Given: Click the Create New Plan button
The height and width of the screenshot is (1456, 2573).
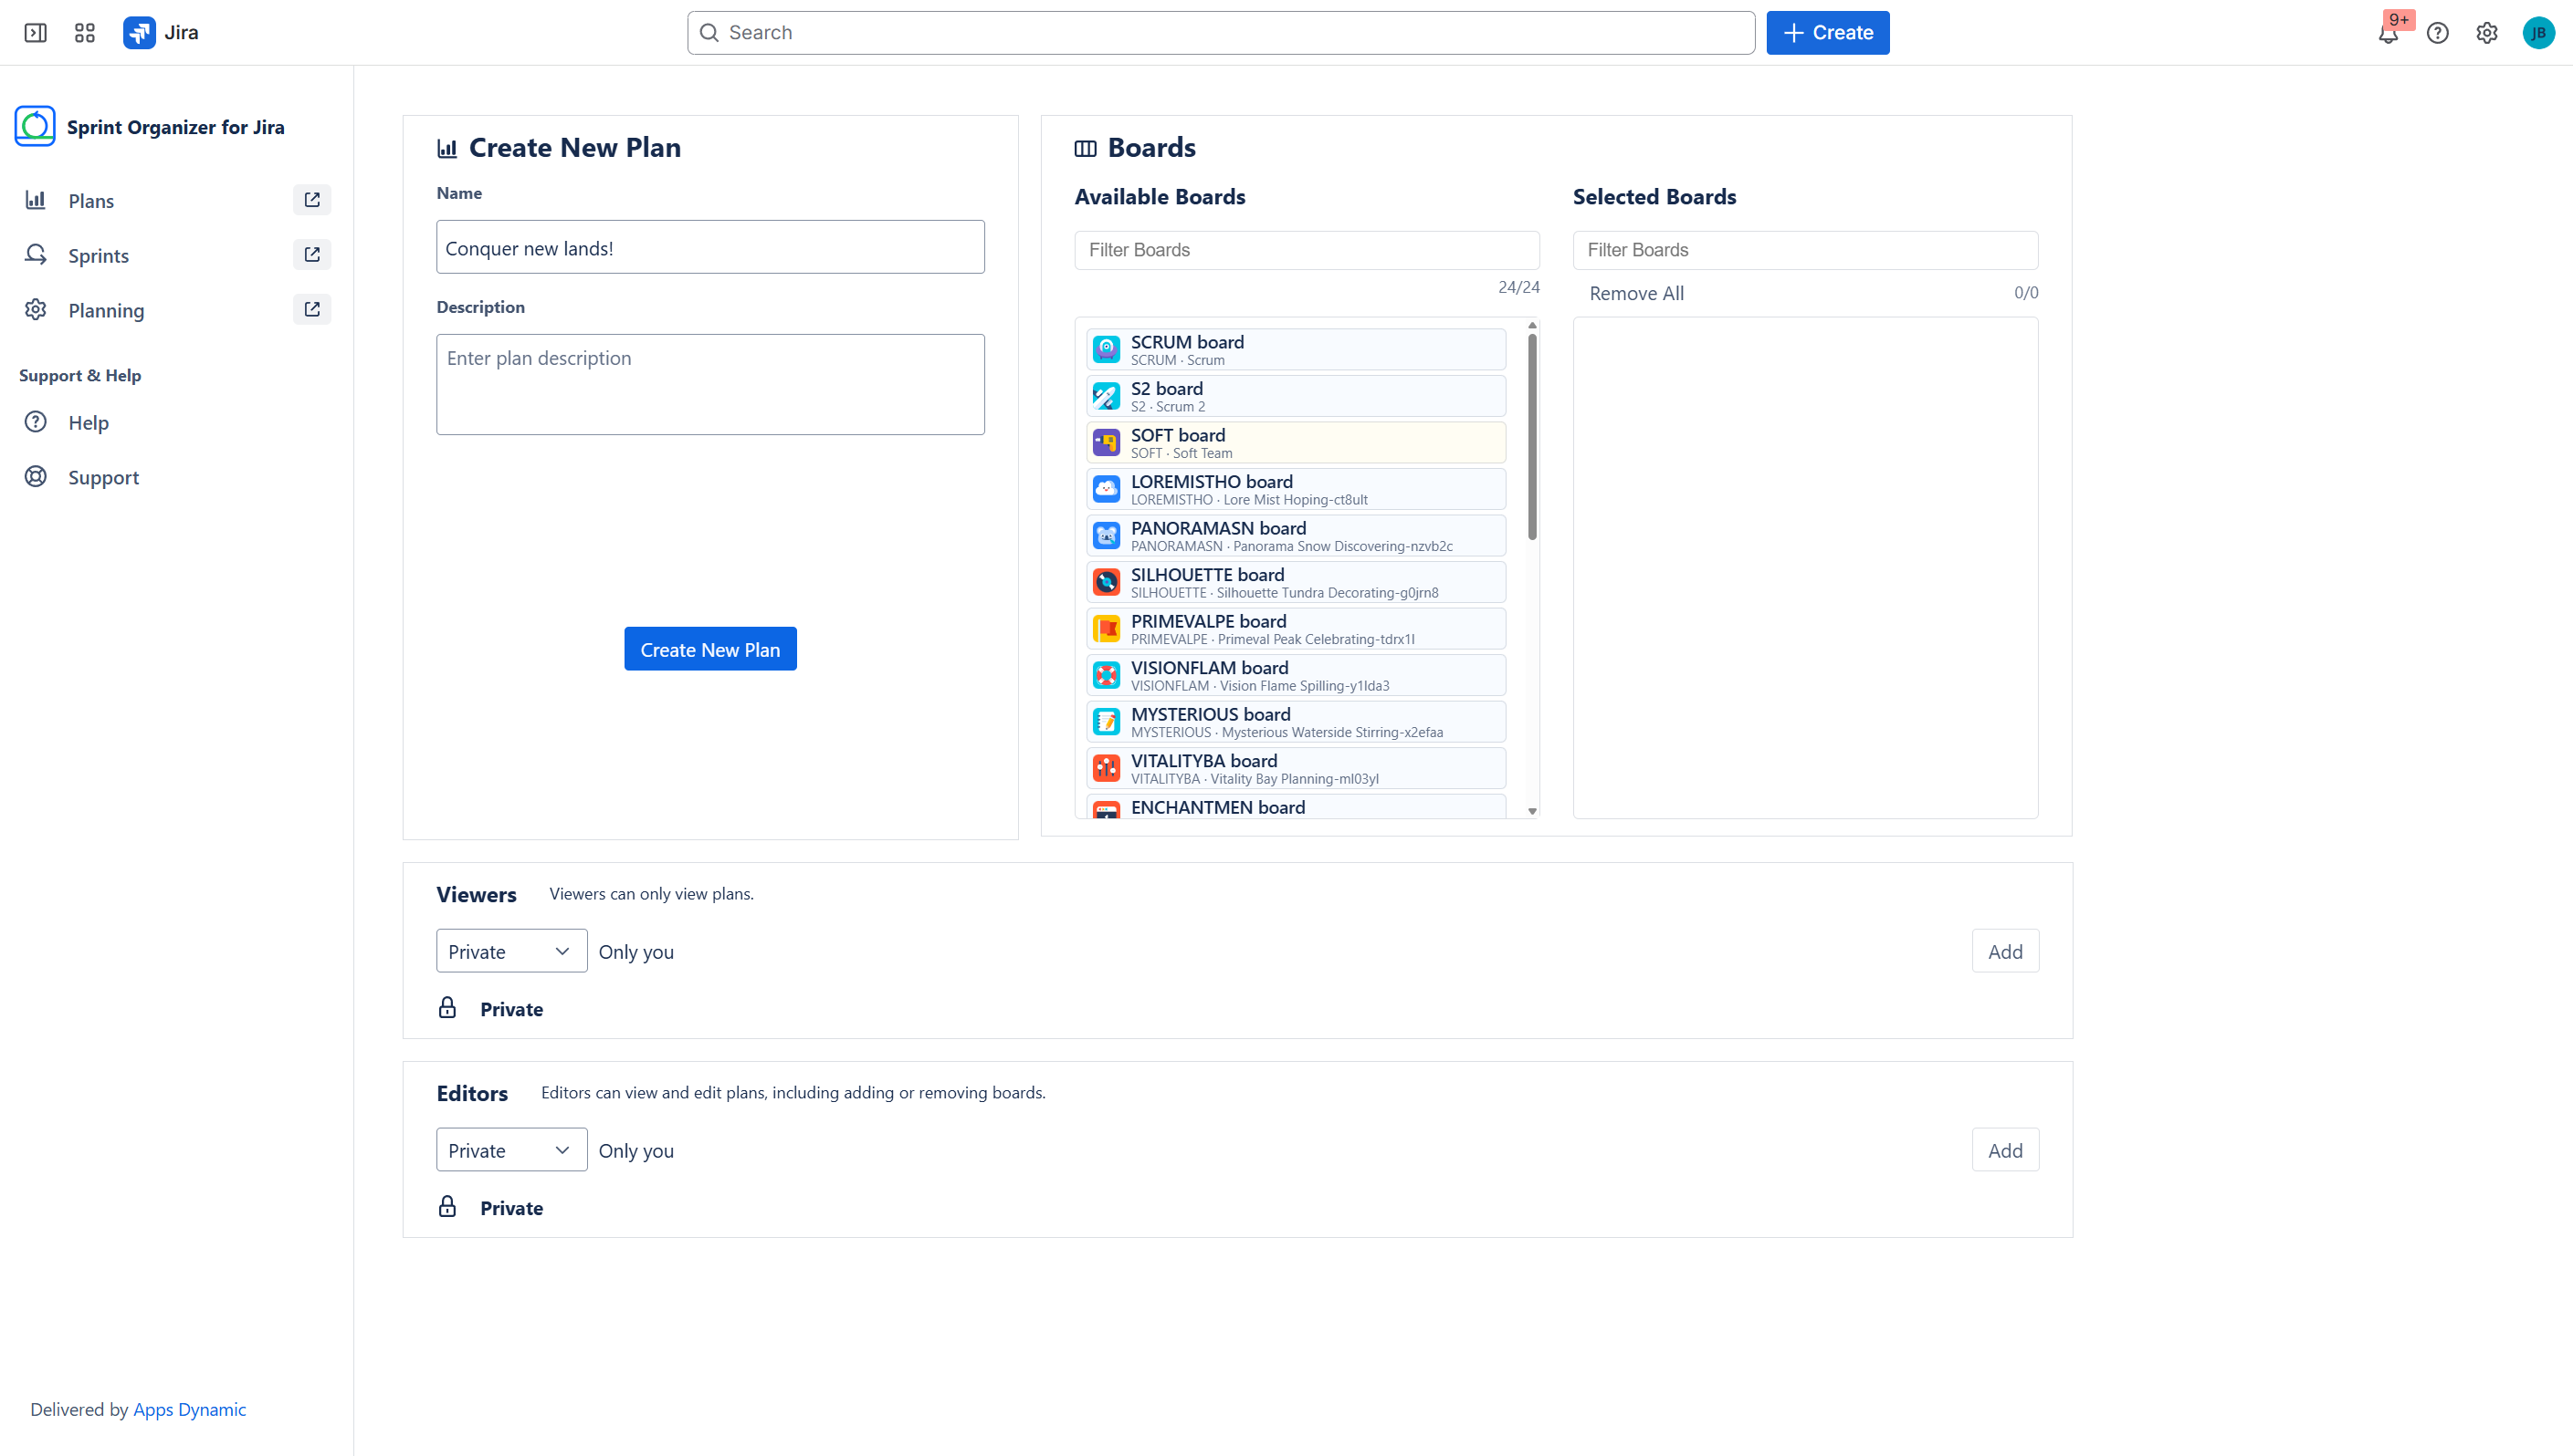Looking at the screenshot, I should click(x=709, y=649).
